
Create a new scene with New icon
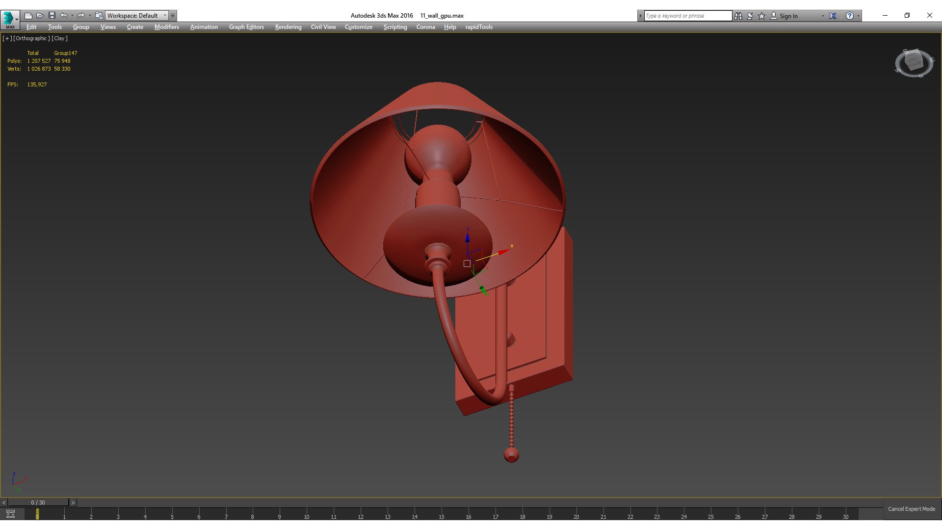(x=28, y=16)
